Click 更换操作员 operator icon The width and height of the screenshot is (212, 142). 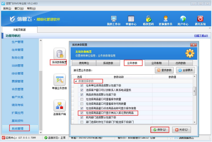(165, 19)
